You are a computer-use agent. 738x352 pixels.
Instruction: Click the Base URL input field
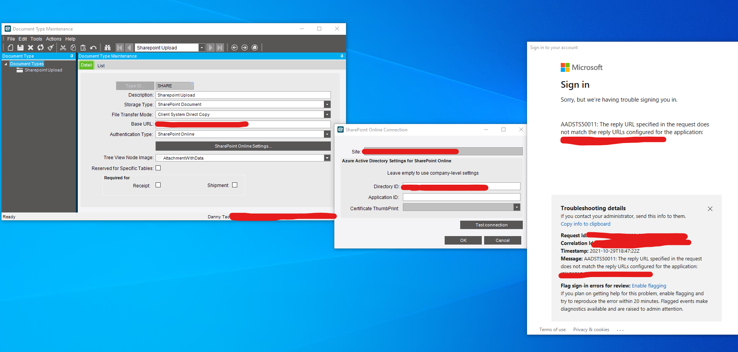point(243,124)
